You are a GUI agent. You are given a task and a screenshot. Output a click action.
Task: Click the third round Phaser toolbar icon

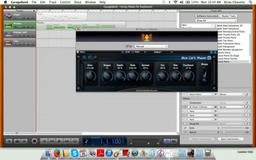point(96,58)
